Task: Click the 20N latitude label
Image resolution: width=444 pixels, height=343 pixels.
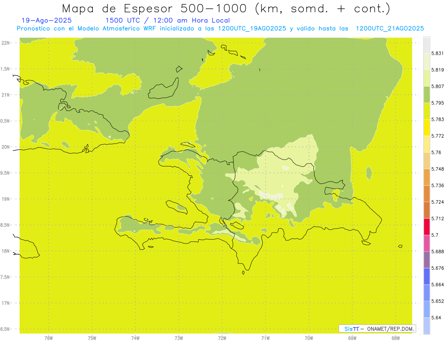Action: point(6,147)
